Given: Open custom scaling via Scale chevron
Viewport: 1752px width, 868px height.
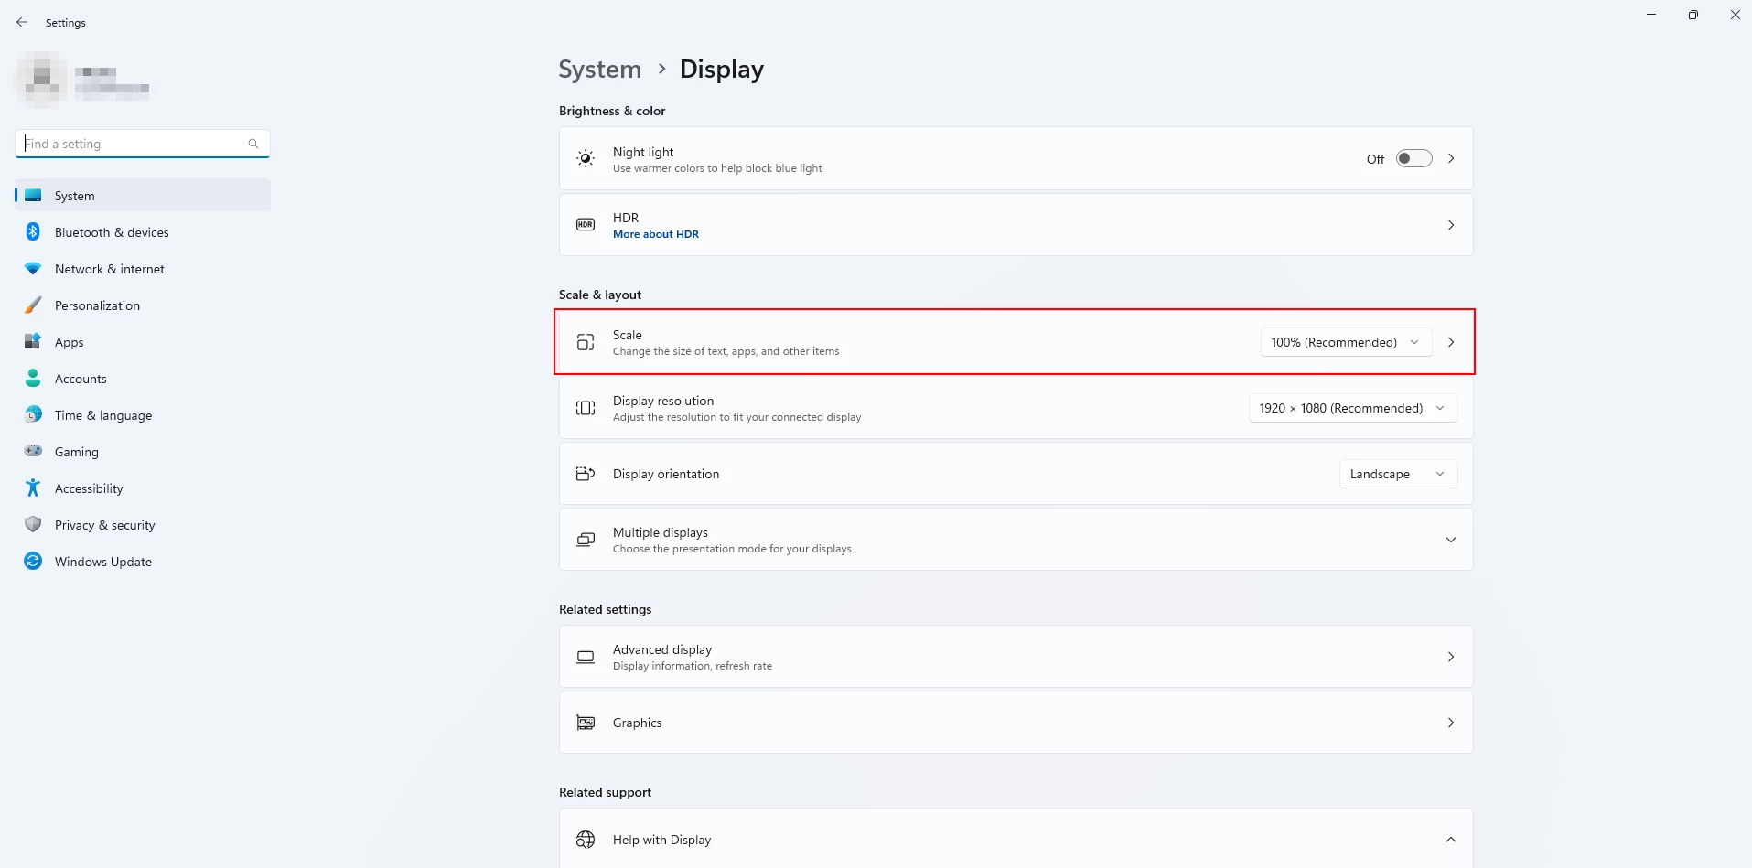Looking at the screenshot, I should [x=1451, y=342].
